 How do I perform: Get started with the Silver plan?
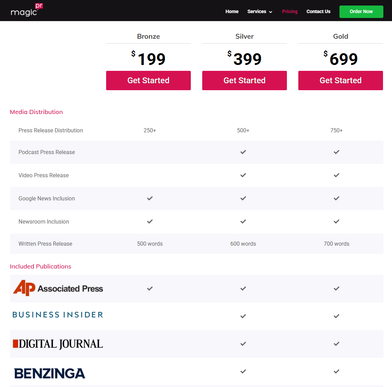[244, 81]
